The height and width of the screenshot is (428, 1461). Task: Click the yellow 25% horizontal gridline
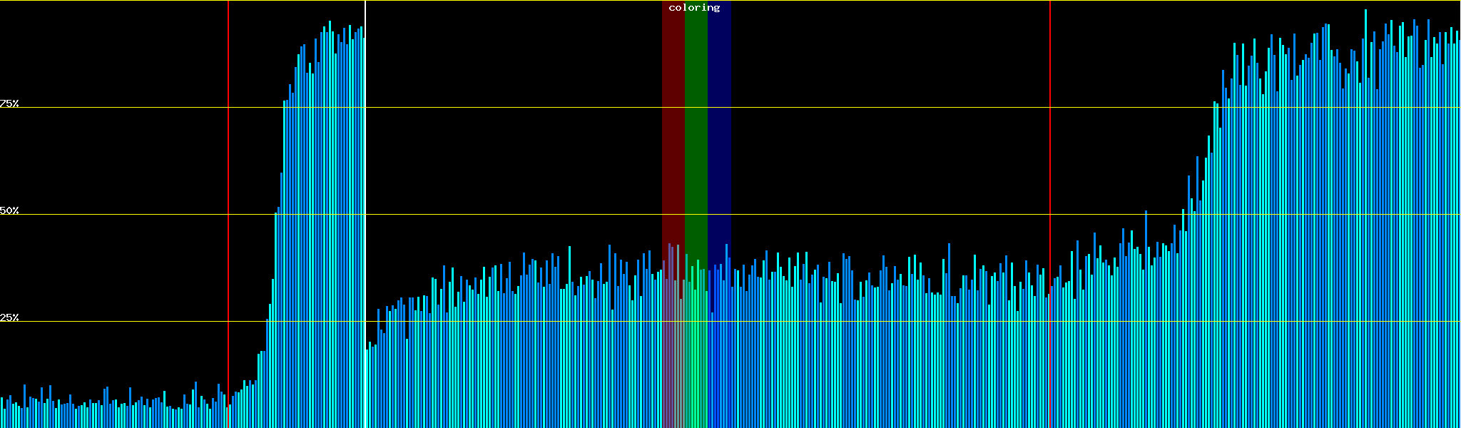point(856,322)
